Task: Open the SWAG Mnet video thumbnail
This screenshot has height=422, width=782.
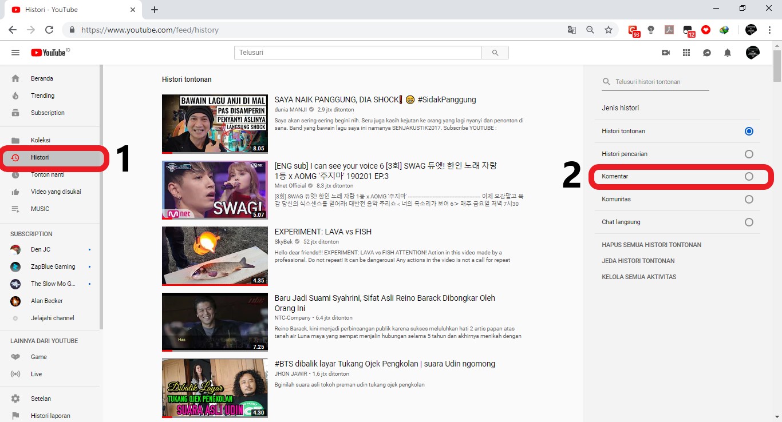Action: click(215, 190)
